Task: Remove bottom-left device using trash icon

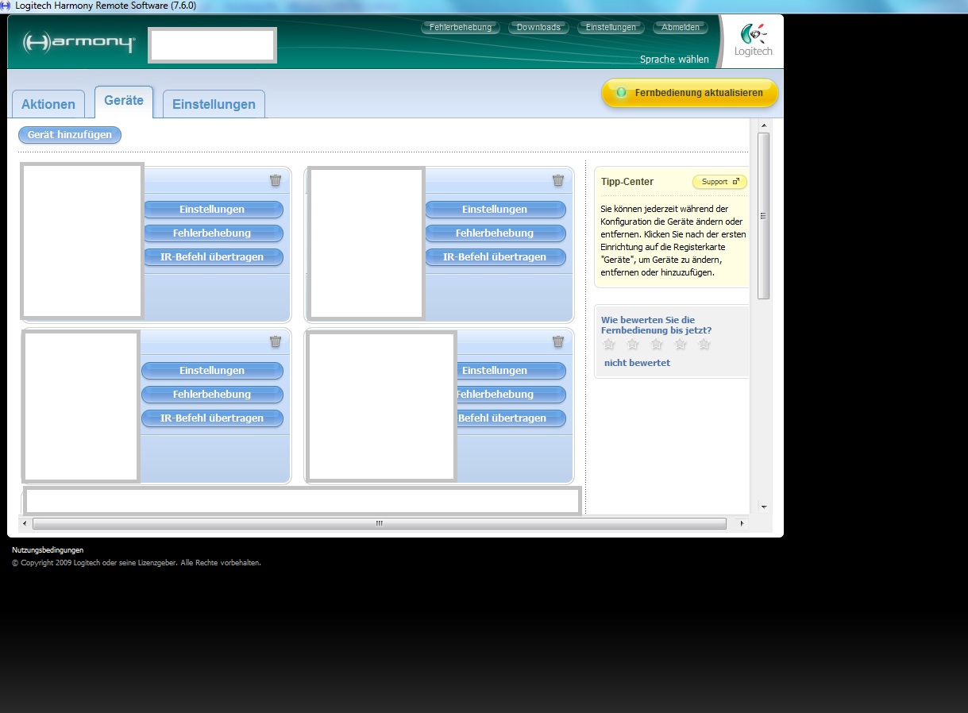Action: 276,341
